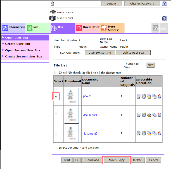Click the download folder icon for photo1
Image resolution: width=171 pixels, height=169 pixels.
click(x=149, y=96)
